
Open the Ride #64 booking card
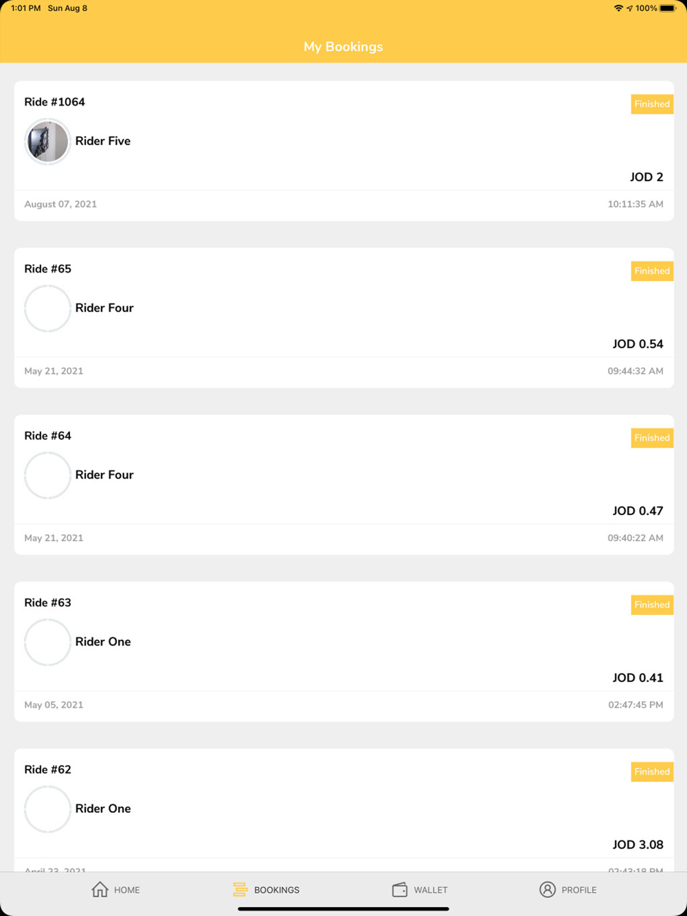click(343, 484)
